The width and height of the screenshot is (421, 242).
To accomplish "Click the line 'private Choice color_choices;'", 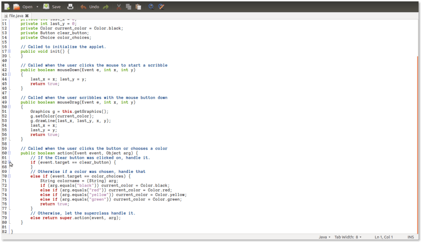I will [x=56, y=37].
